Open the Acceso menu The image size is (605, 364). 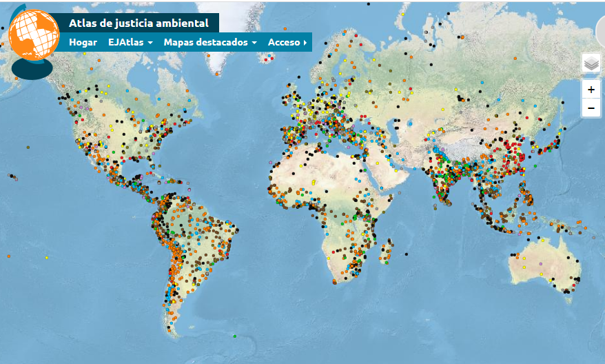[x=287, y=42]
